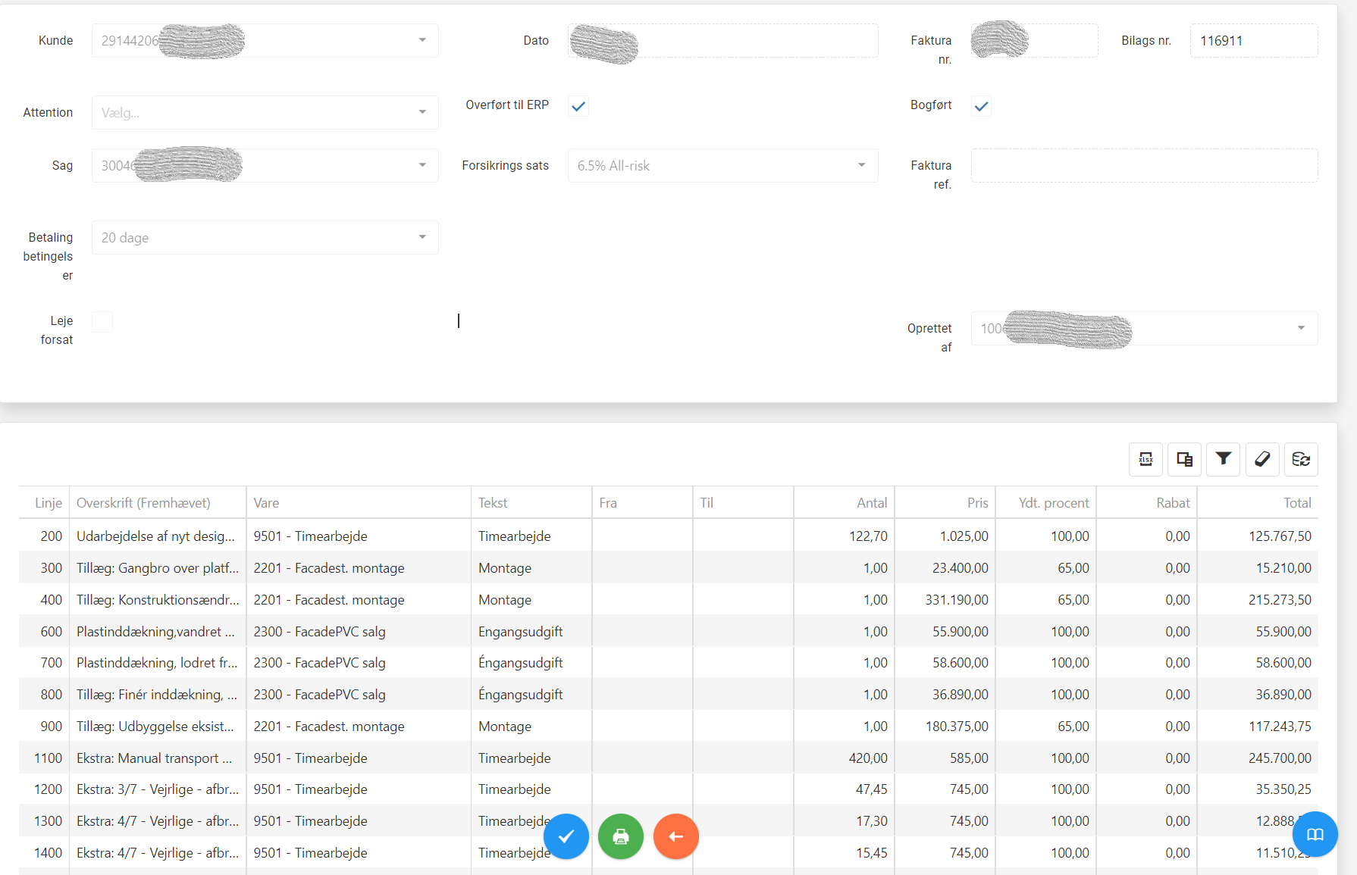Toggle the Overført til ERP checkbox
Viewport: 1357px width, 875px height.
578,107
